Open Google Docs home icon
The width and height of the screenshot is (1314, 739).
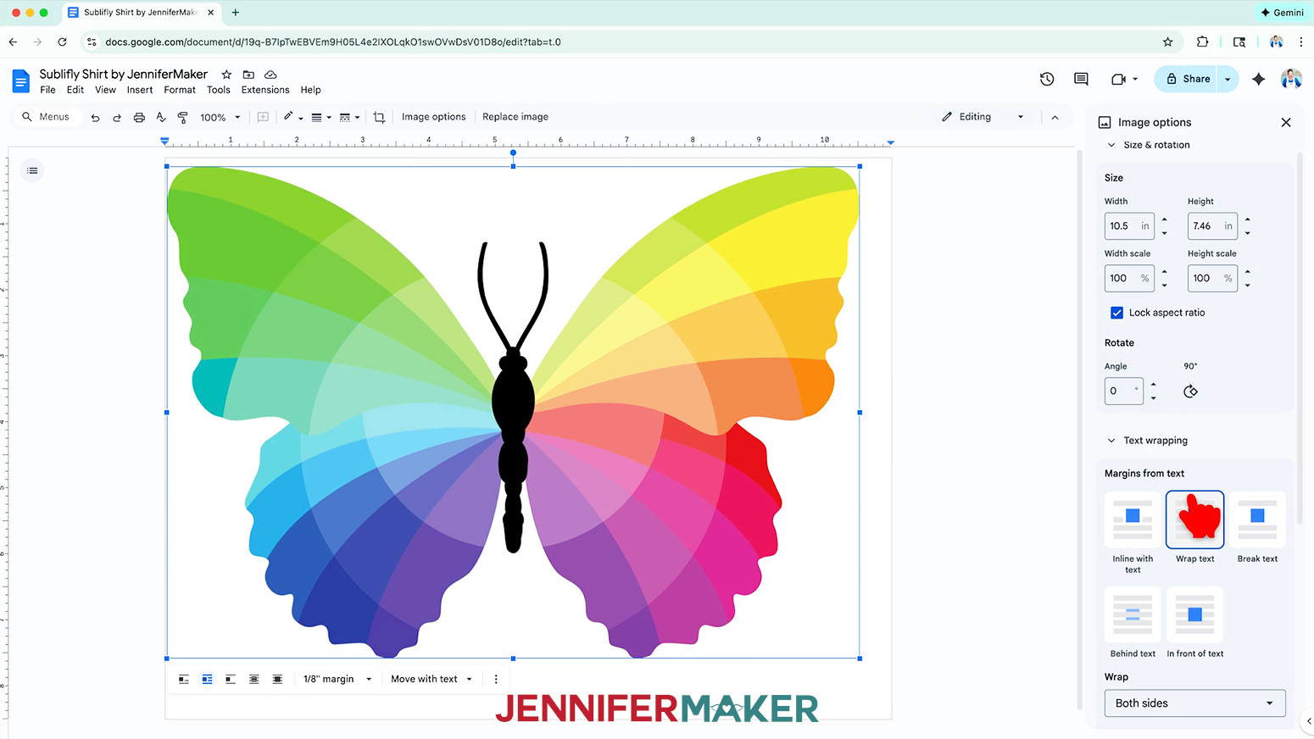20,81
